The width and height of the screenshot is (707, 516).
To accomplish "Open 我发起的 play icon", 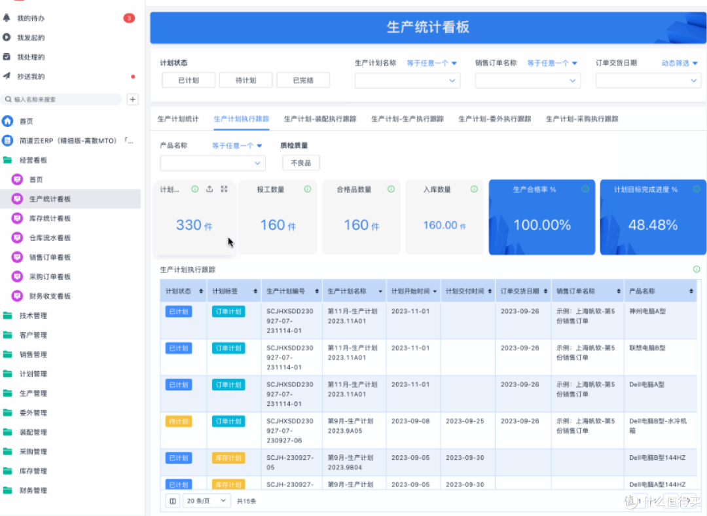I will pyautogui.click(x=7, y=37).
